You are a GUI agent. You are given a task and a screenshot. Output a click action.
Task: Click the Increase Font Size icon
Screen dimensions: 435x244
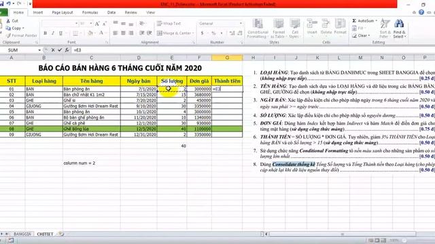click(97, 24)
